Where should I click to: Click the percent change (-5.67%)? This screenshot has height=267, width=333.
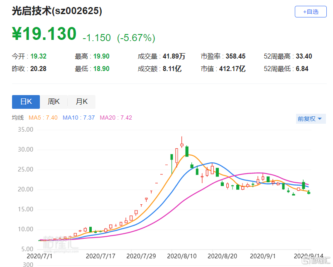click(x=136, y=38)
